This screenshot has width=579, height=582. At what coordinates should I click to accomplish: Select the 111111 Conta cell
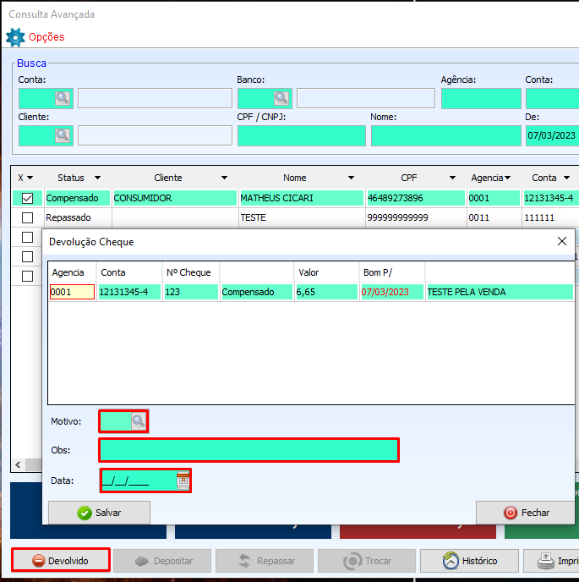coord(550,217)
